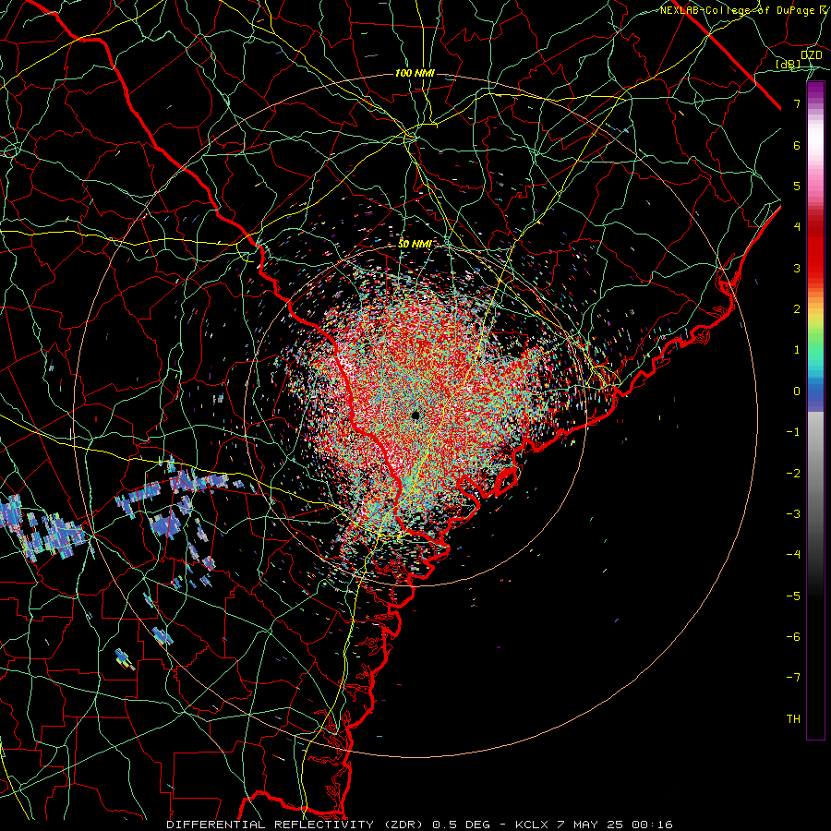
Task: Click the [dB] units label
Action: [789, 65]
